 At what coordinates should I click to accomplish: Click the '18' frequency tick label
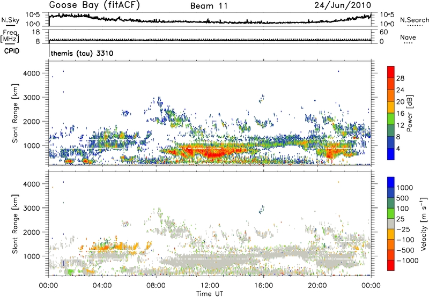[x=36, y=32]
